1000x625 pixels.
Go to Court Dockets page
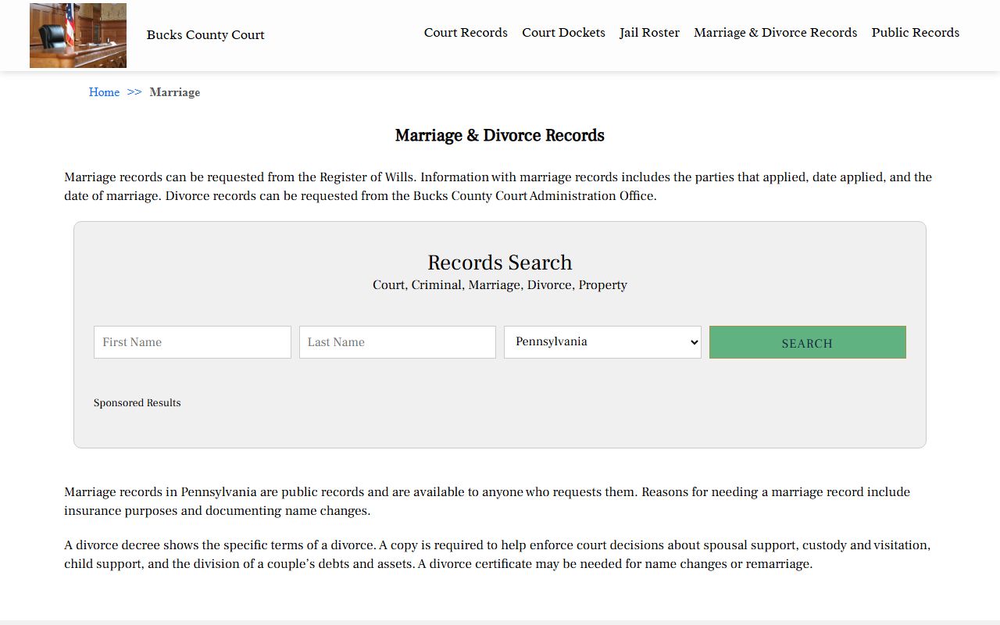click(x=563, y=33)
